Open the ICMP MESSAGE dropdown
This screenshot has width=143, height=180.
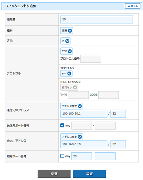click(x=69, y=87)
